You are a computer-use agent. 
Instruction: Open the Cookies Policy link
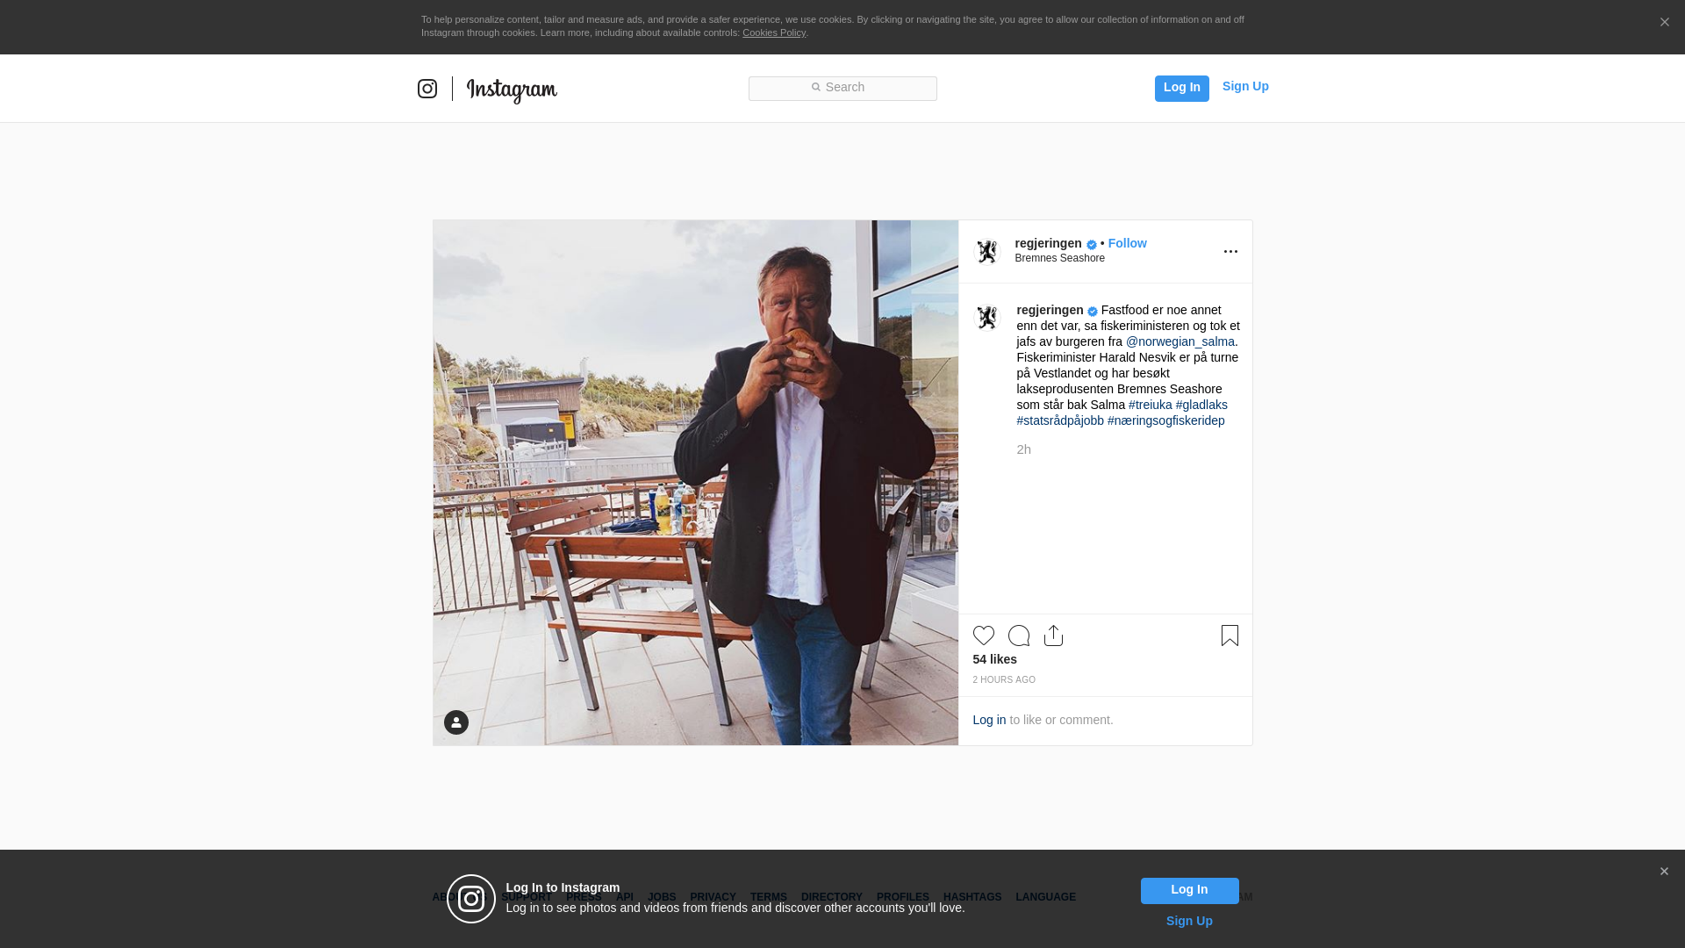(x=773, y=32)
